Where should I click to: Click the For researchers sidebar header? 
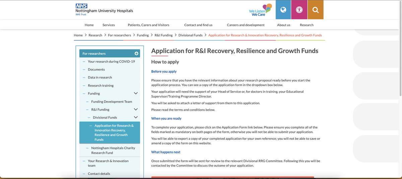(110, 53)
